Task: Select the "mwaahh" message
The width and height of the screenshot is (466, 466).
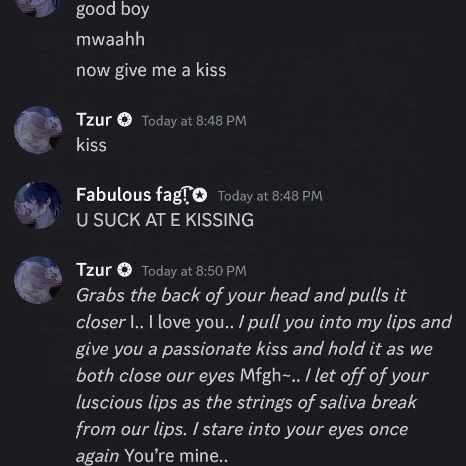Action: tap(111, 39)
